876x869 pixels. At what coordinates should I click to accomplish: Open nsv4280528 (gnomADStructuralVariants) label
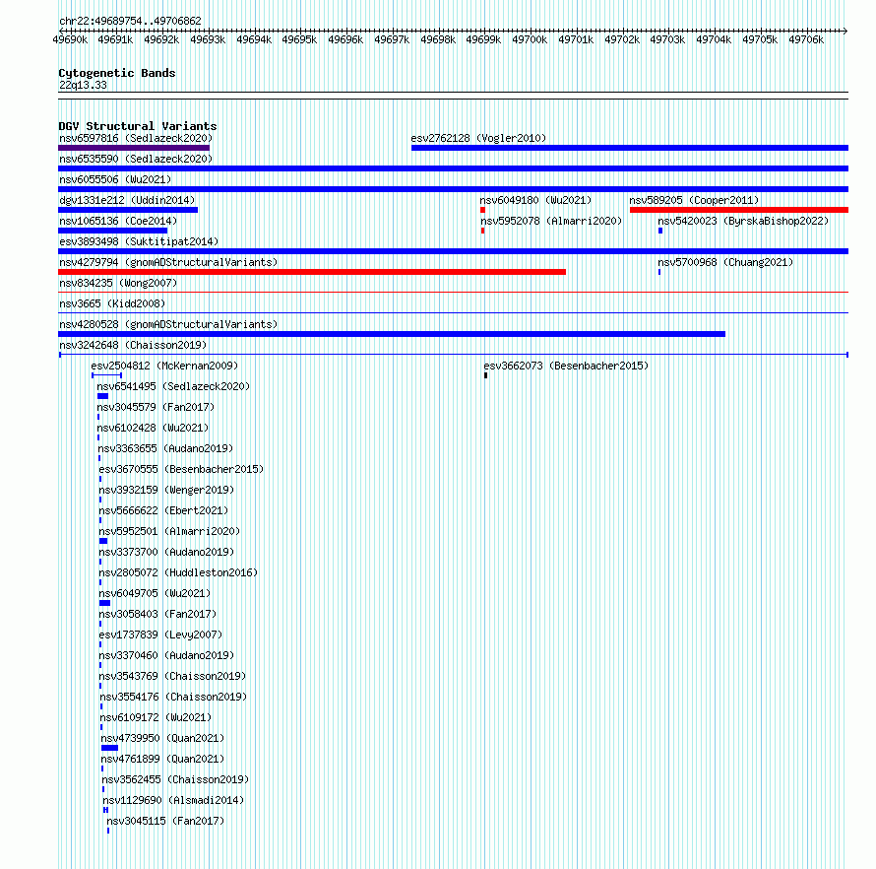point(168,324)
